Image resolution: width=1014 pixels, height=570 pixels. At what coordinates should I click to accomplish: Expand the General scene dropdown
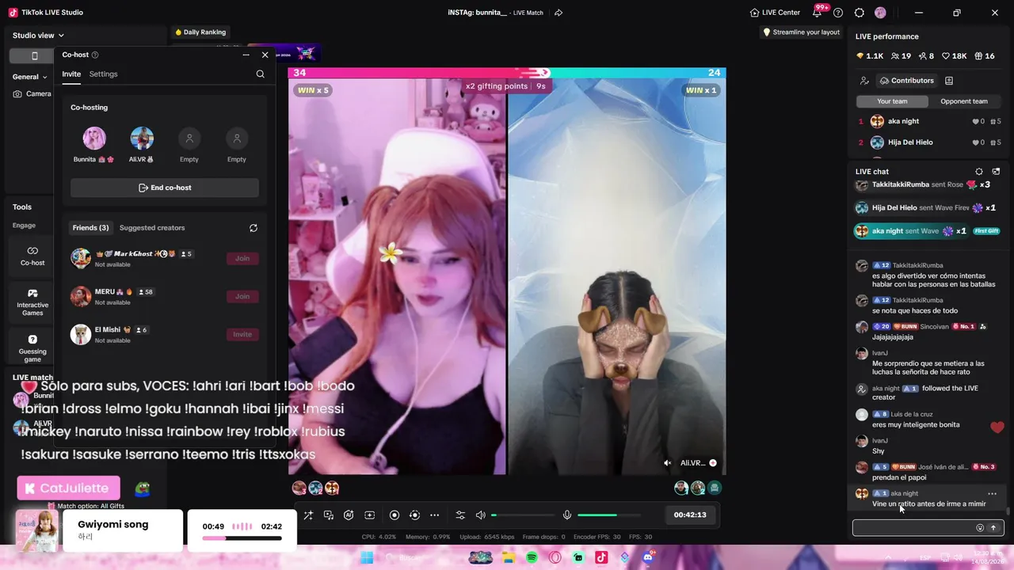30,77
